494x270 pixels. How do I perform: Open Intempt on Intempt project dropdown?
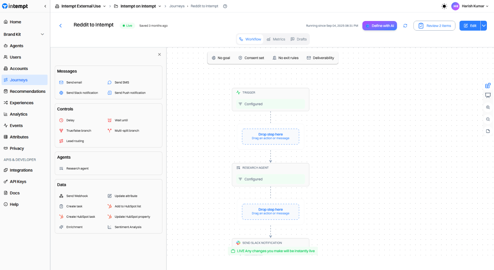[x=138, y=6]
